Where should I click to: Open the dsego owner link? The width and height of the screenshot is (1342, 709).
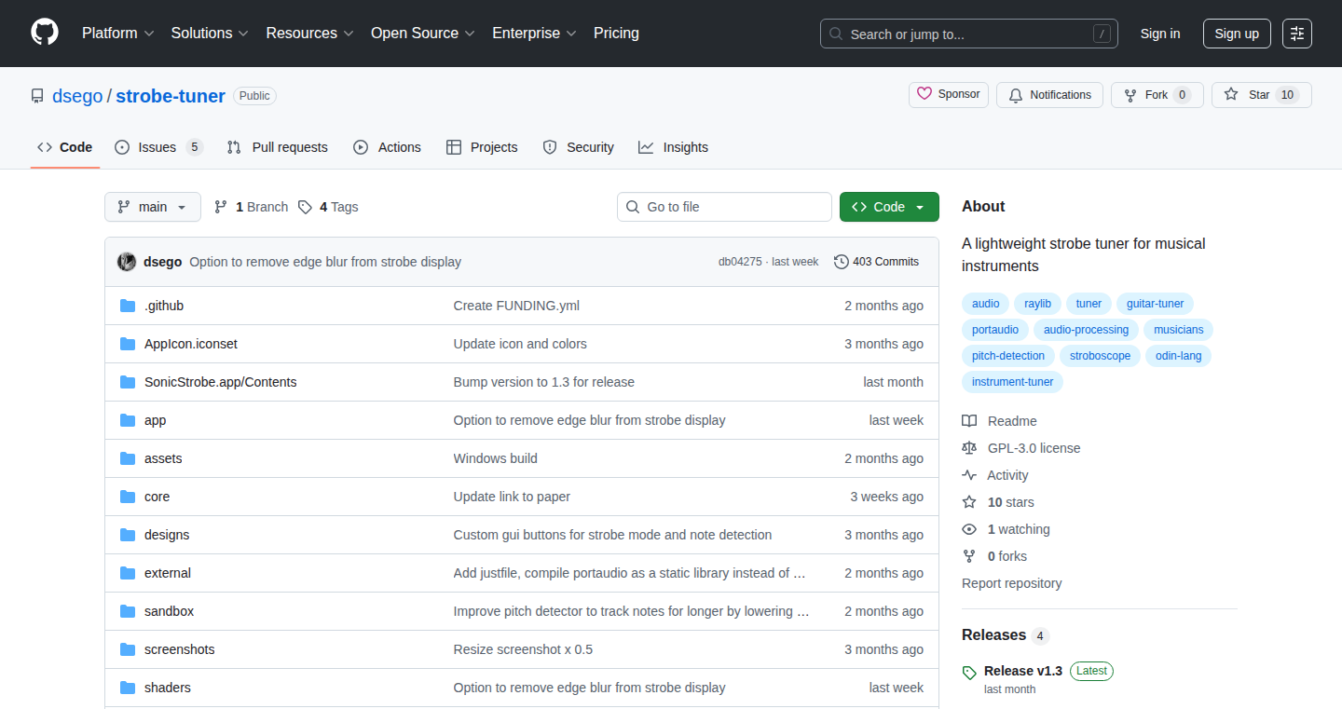77,96
